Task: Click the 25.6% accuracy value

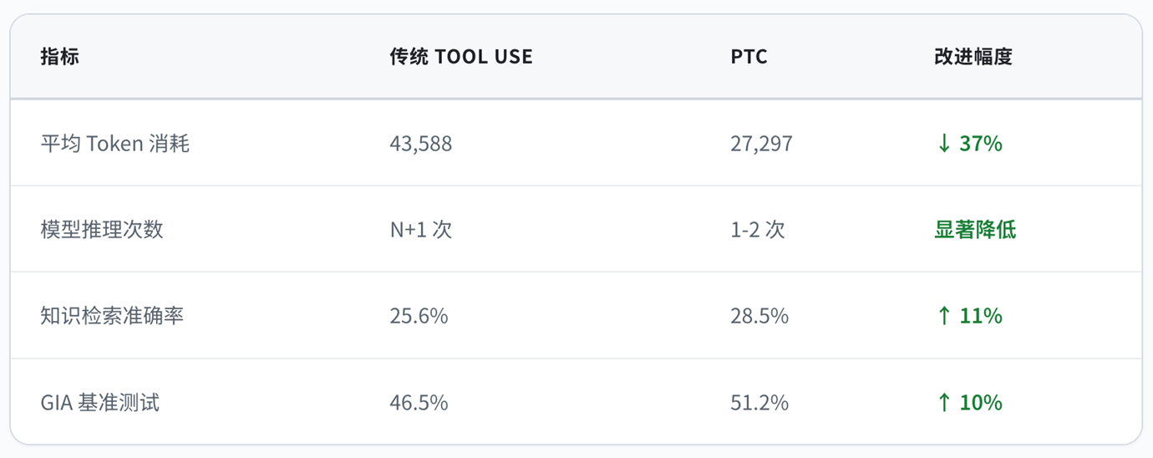Action: (x=419, y=316)
